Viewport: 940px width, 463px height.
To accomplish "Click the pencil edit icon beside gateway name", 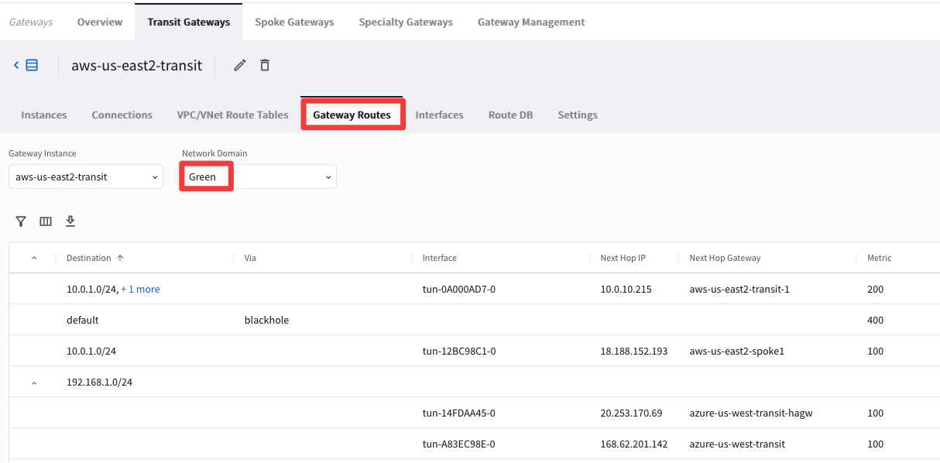I will coord(240,66).
